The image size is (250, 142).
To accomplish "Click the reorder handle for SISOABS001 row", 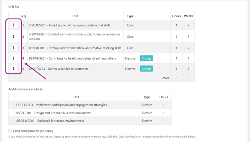I will [14, 25].
